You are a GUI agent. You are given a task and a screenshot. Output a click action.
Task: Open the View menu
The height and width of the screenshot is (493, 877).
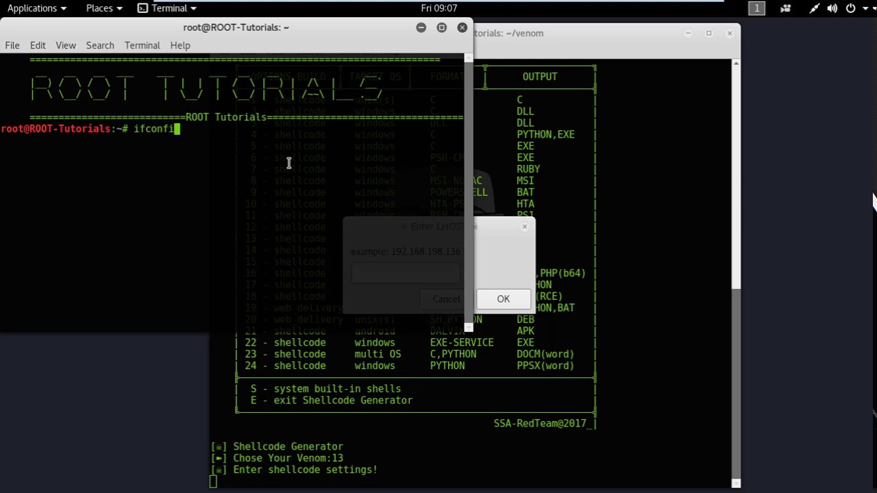[66, 45]
